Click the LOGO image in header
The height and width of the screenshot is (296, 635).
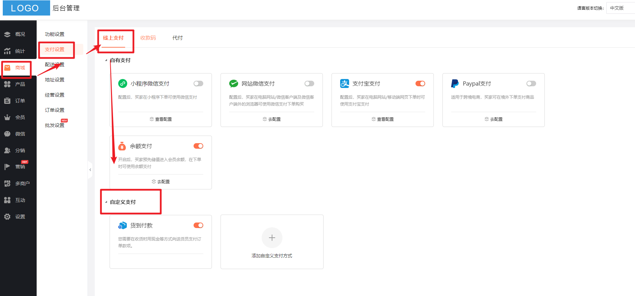(x=26, y=8)
